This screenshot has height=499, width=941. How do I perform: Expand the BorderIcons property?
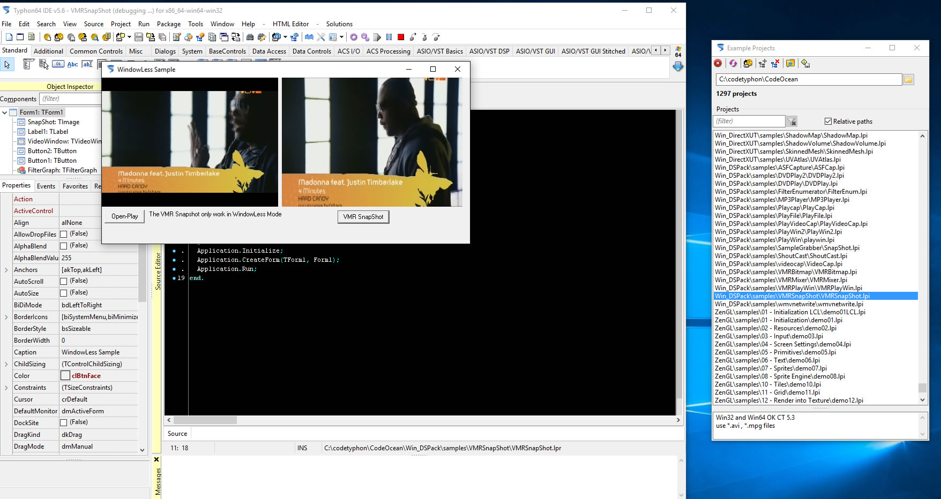6,317
